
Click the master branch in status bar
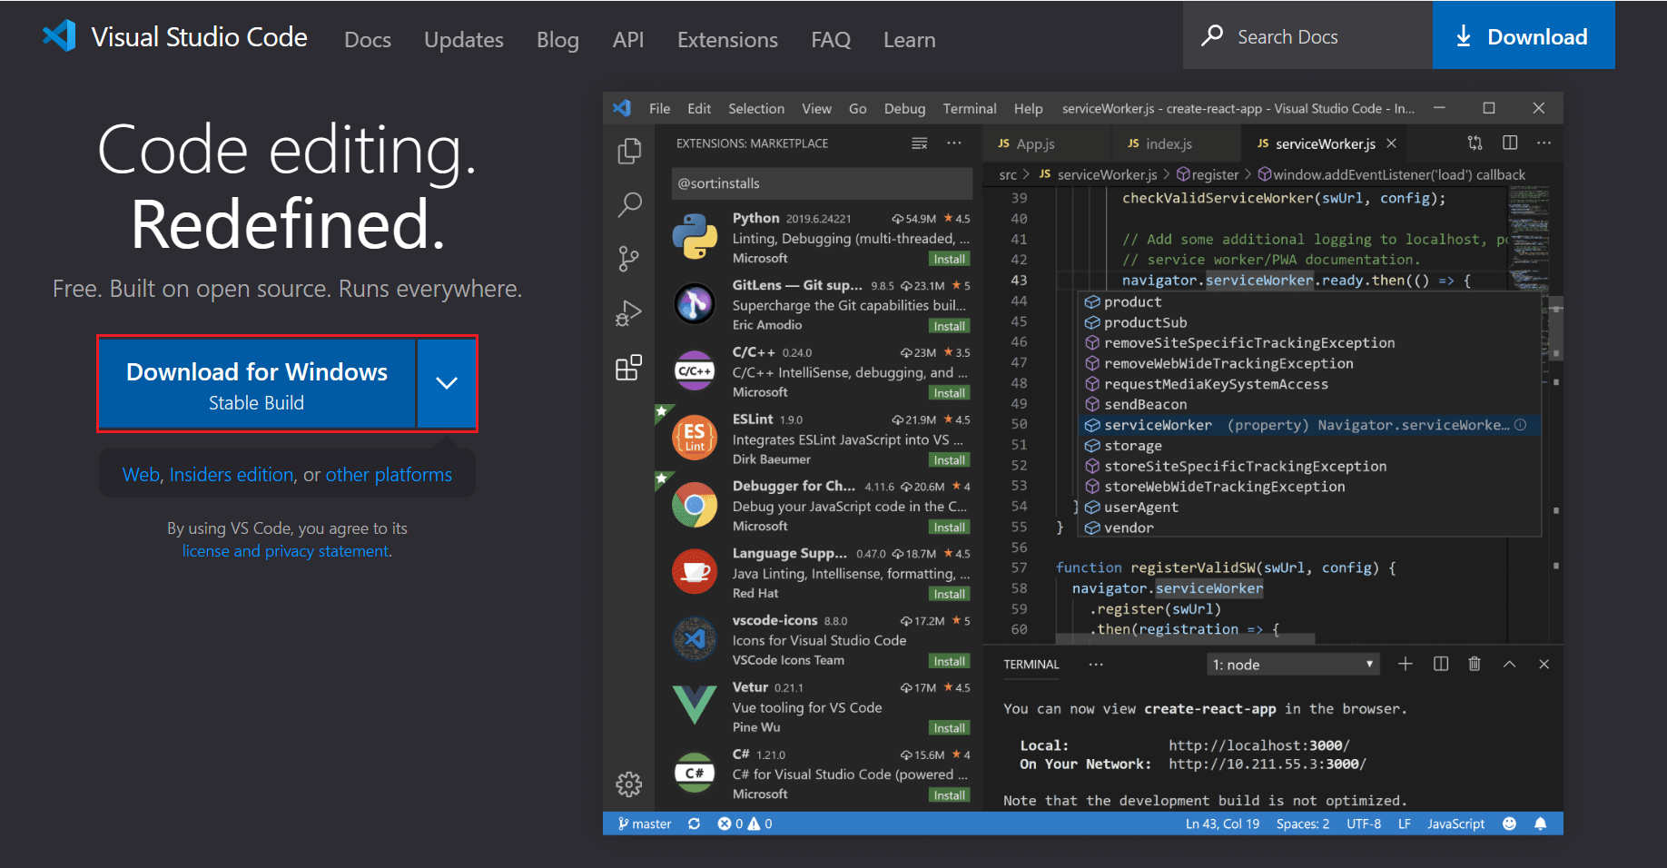pyautogui.click(x=645, y=824)
